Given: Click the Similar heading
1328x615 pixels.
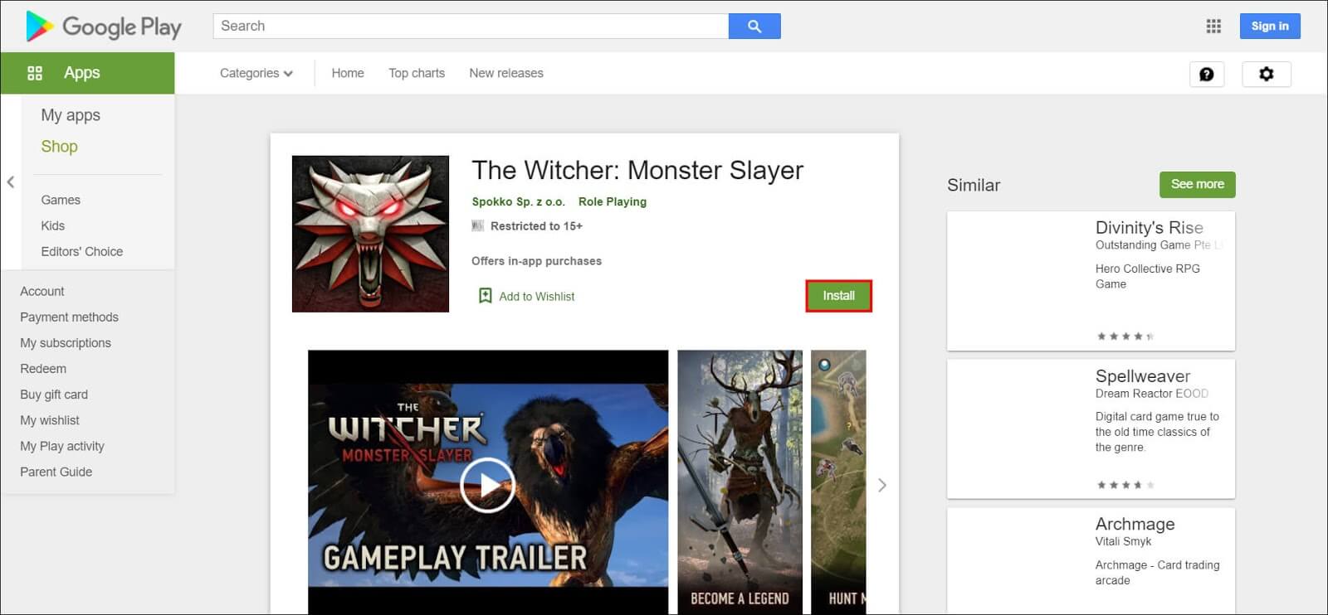Looking at the screenshot, I should click(x=974, y=185).
